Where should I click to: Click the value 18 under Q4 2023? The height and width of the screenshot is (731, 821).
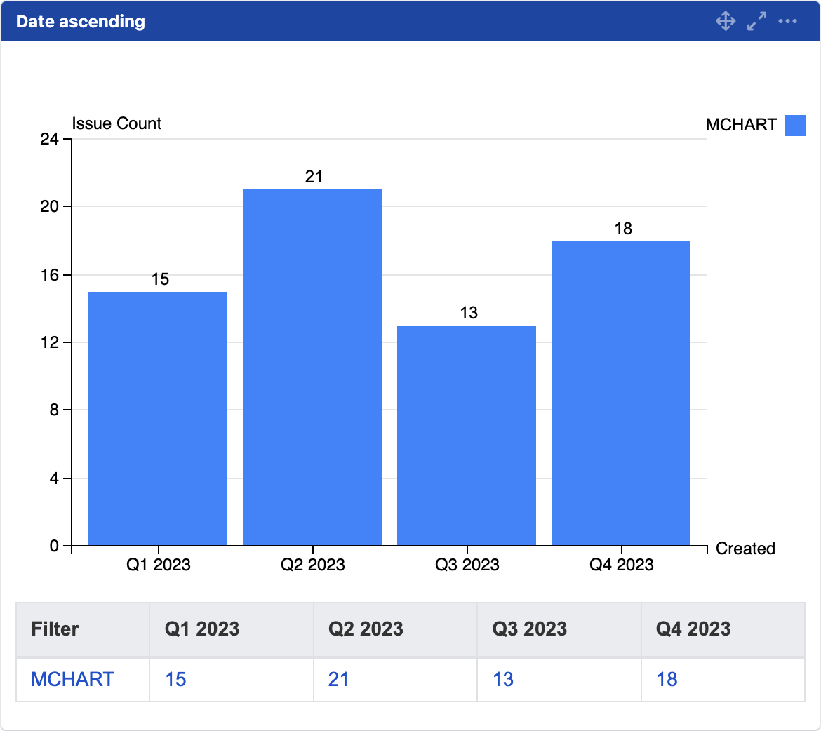pyautogui.click(x=667, y=679)
